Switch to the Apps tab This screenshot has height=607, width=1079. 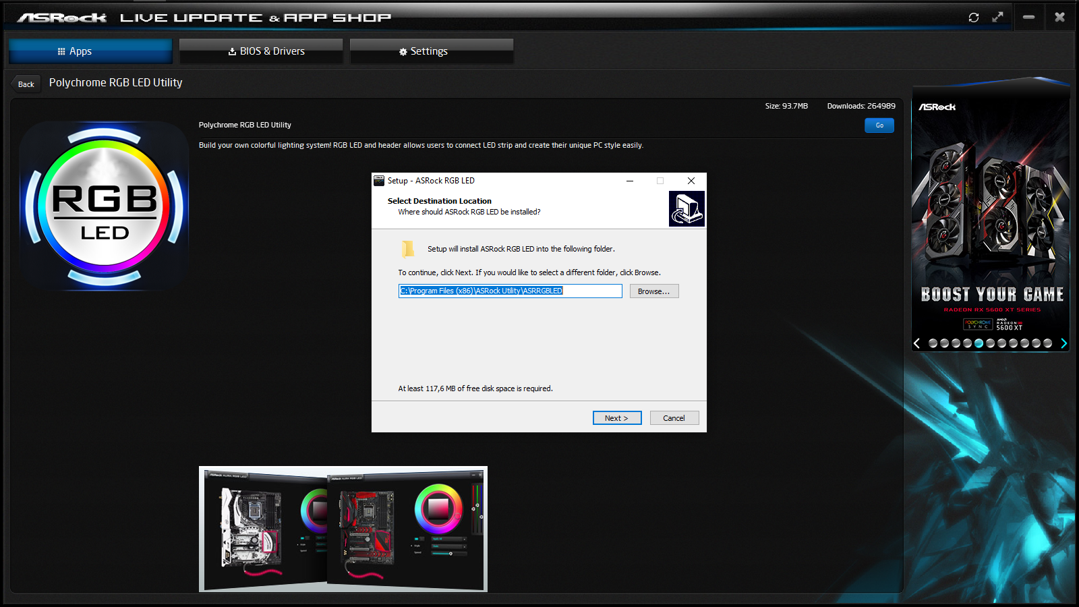[x=90, y=51]
